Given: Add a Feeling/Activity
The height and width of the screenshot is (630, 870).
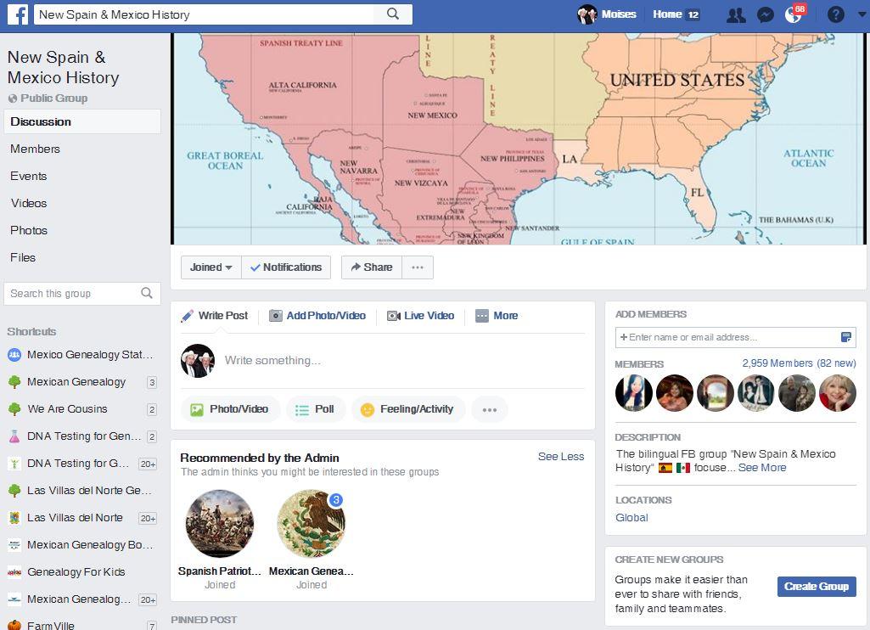Looking at the screenshot, I should click(407, 409).
